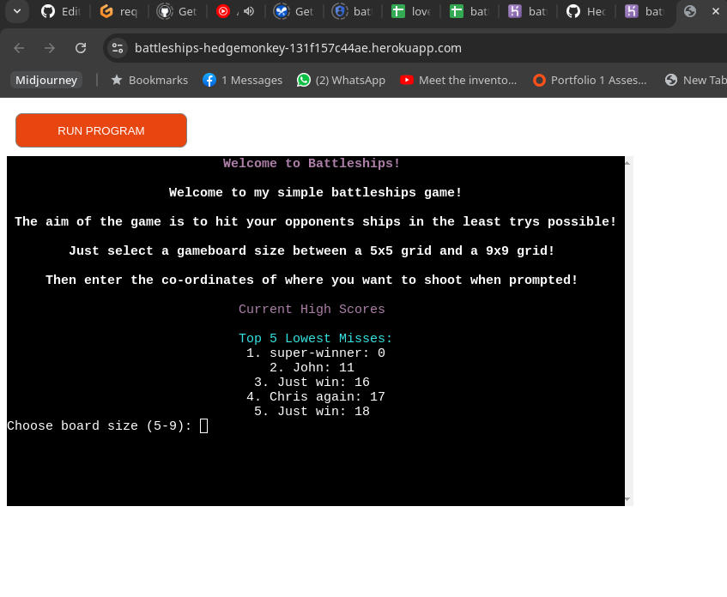The width and height of the screenshot is (727, 597).
Task: Click the back navigation arrow
Action: [x=18, y=48]
